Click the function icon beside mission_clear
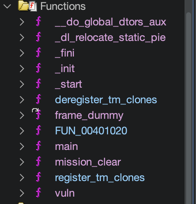Image resolution: width=196 pixels, height=204 pixels. pos(39,161)
